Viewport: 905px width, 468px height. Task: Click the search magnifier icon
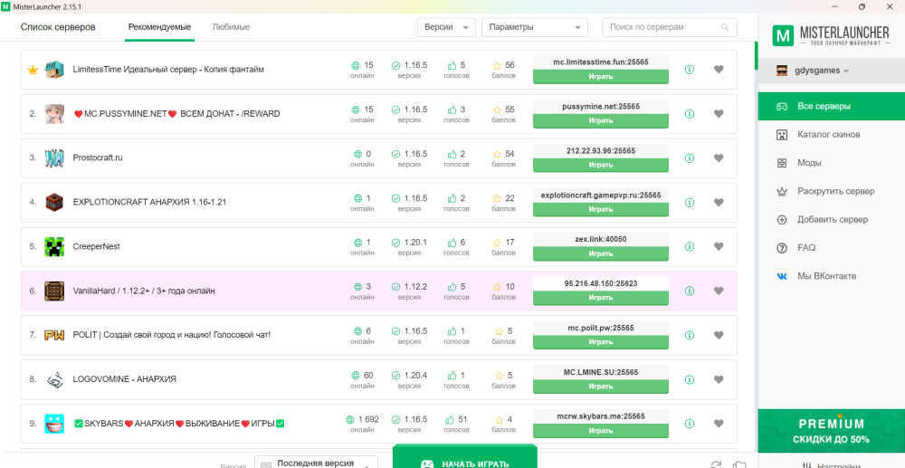(725, 27)
